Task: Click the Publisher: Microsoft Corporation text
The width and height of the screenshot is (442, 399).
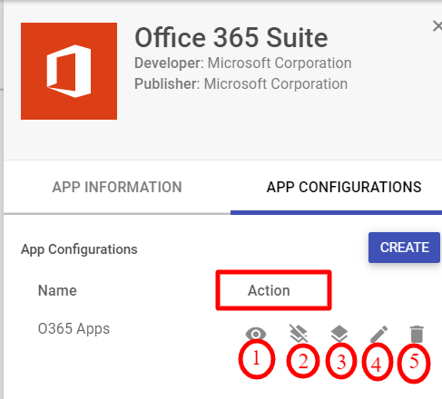Action: coord(241,84)
